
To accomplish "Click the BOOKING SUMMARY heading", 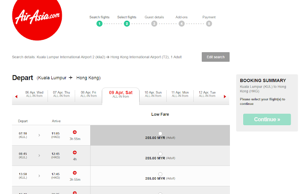I will pyautogui.click(x=263, y=81).
